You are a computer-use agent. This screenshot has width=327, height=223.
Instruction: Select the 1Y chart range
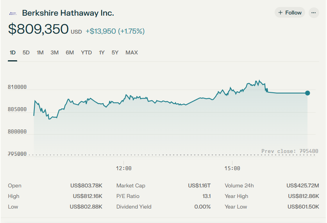[x=102, y=52]
